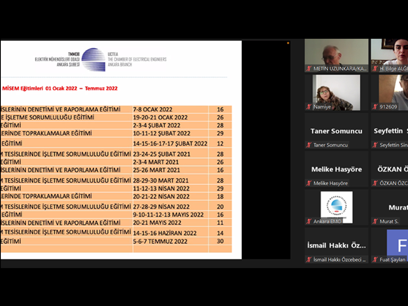
Task: Select Ankara EMO logo tile
Action: (337, 207)
